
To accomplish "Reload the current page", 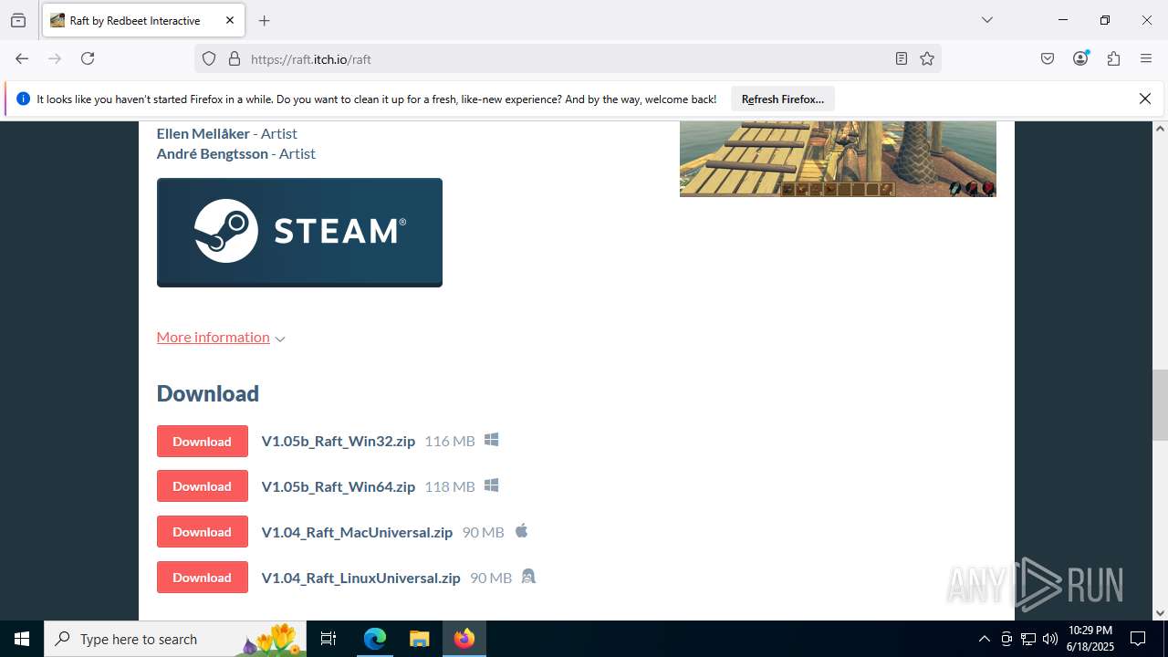I will pyautogui.click(x=88, y=58).
